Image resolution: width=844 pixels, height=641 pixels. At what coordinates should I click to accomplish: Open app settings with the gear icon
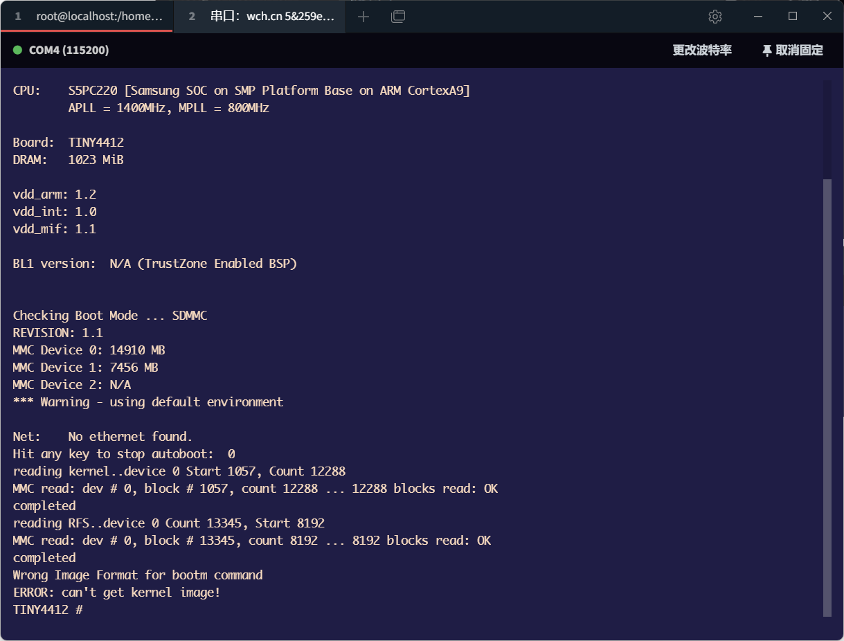(x=715, y=16)
